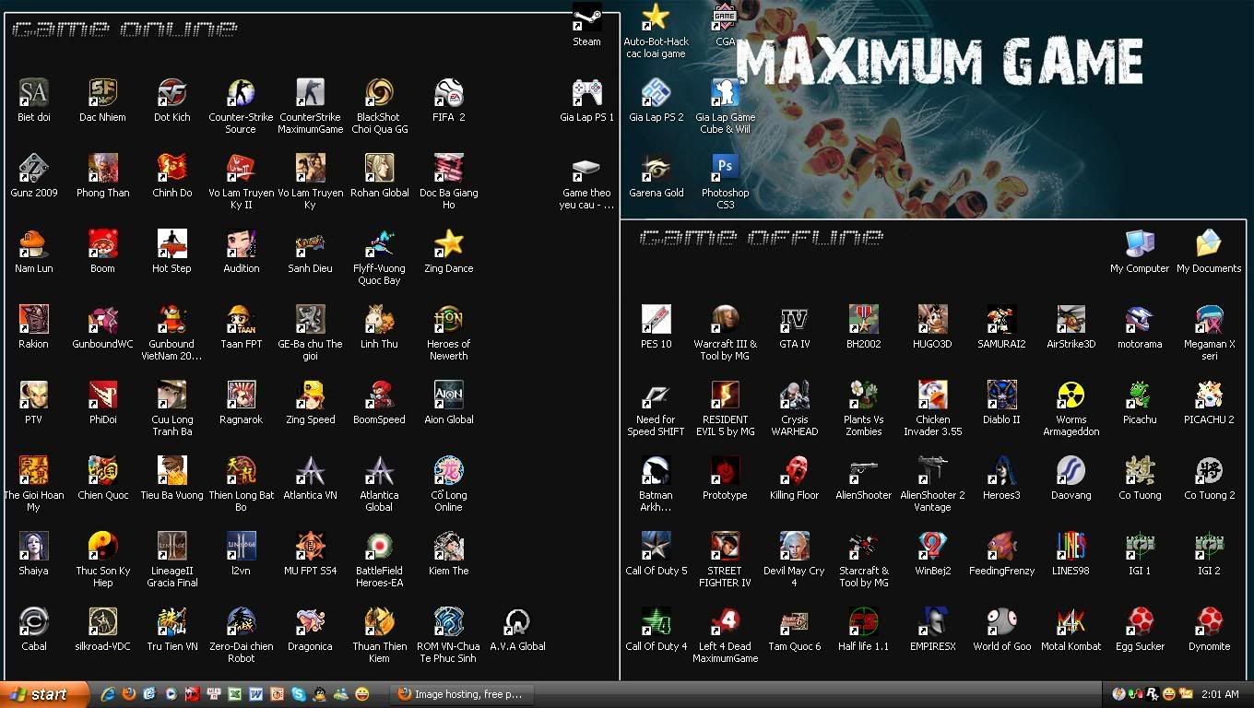The width and height of the screenshot is (1254, 708).
Task: Select the EMPIRESX icon
Action: coord(932,622)
